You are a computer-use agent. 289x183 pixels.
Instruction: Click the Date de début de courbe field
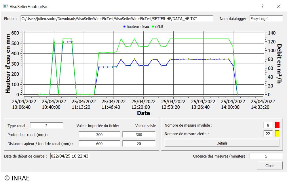pos(70,156)
